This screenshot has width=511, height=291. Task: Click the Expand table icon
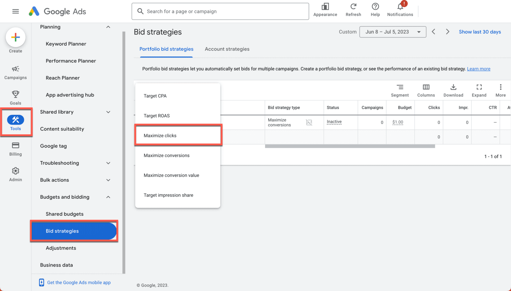click(x=479, y=87)
